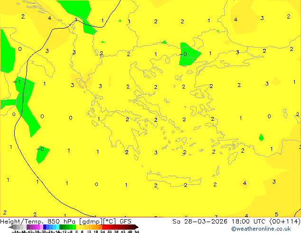Click the small green diamond near Rhodes

click(x=261, y=137)
